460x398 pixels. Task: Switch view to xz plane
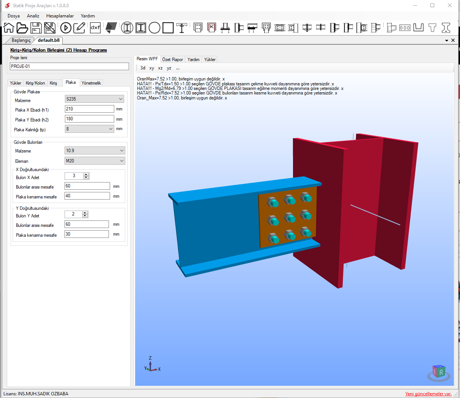point(160,68)
